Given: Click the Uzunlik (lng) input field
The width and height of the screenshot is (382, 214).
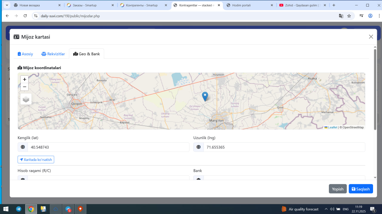Looking at the screenshot, I should 284,147.
